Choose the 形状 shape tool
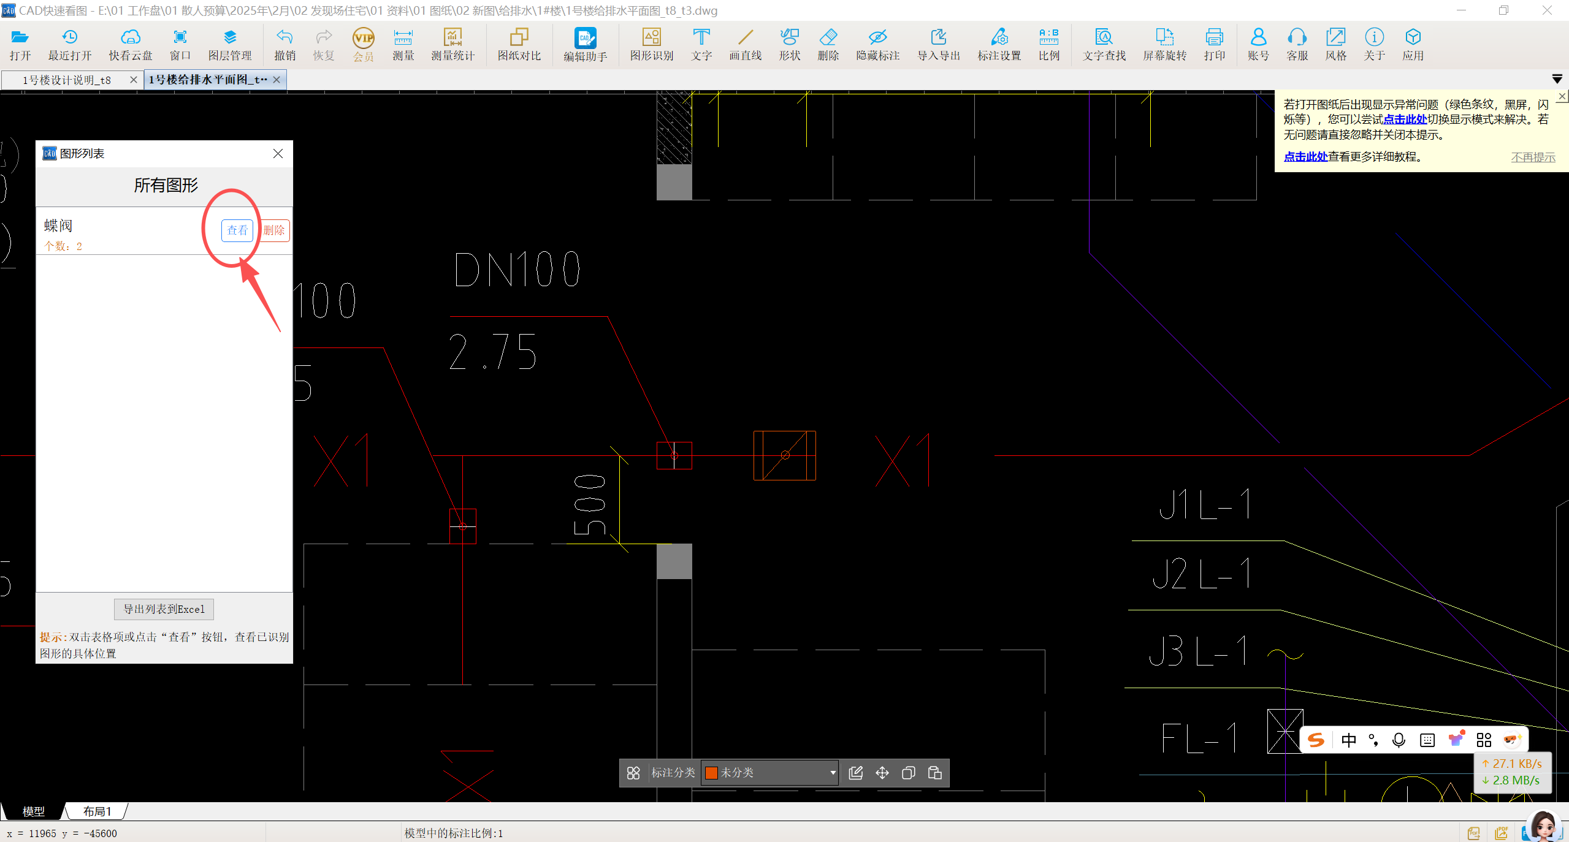 789,45
